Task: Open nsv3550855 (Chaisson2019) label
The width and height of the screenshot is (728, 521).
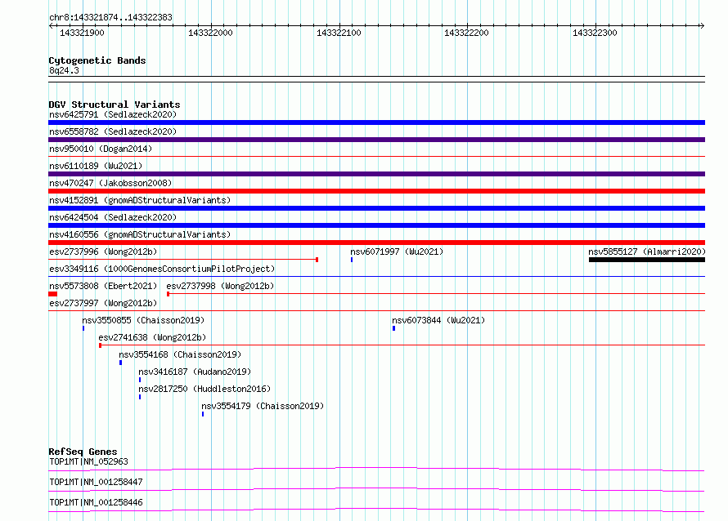Action: (143, 320)
